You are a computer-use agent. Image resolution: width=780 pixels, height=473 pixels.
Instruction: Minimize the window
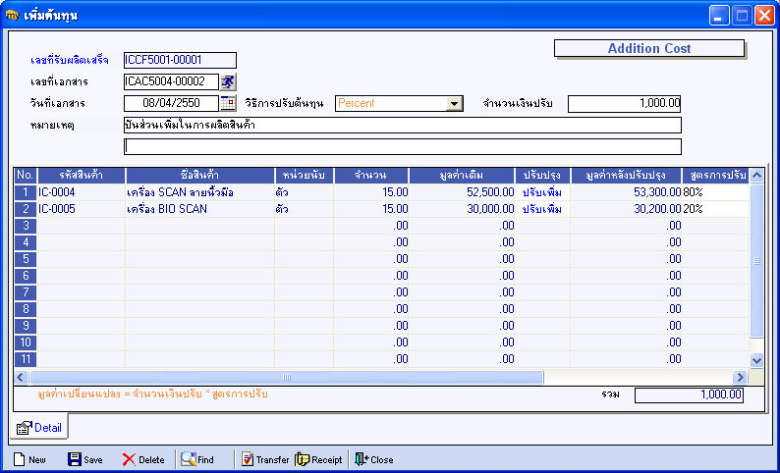coord(718,16)
